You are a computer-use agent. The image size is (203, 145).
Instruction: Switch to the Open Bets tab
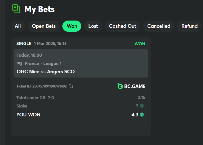click(44, 26)
